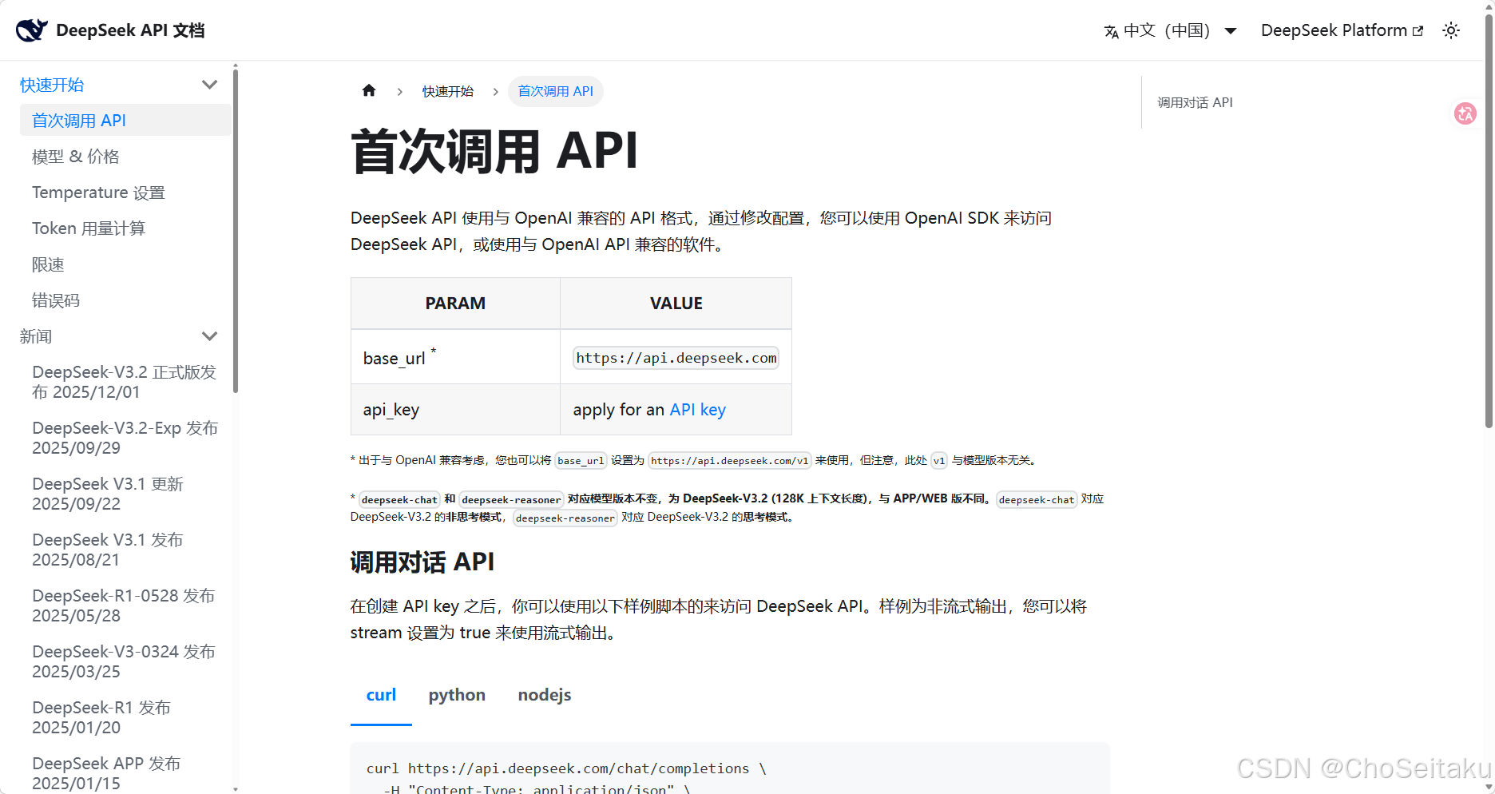Open DeepSeek-V3.2 正式版发布 2025/12/01 news
The height and width of the screenshot is (794, 1495).
click(x=125, y=382)
